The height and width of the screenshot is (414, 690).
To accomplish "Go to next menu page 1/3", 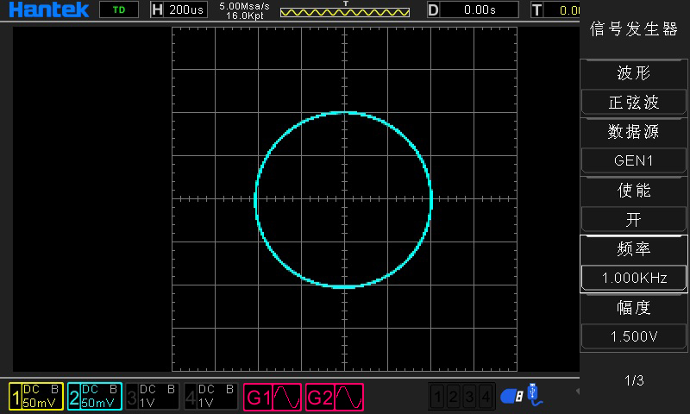I will coord(634,380).
